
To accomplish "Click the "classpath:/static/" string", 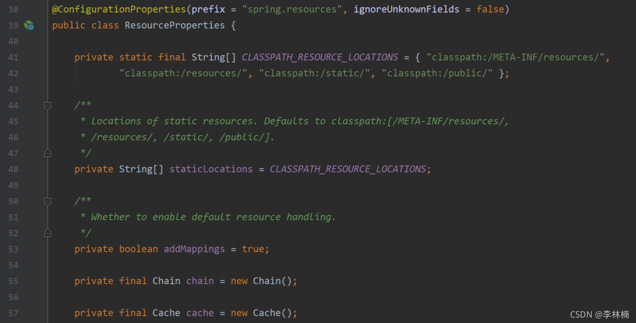I will [314, 73].
